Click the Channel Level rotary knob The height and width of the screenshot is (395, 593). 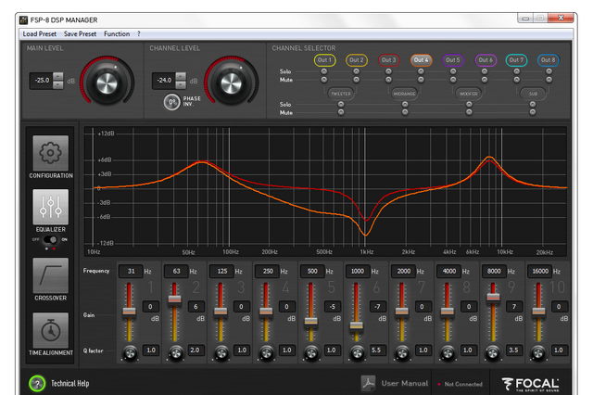pos(231,82)
